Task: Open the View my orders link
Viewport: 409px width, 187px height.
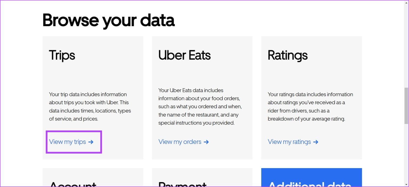Action: pos(180,142)
